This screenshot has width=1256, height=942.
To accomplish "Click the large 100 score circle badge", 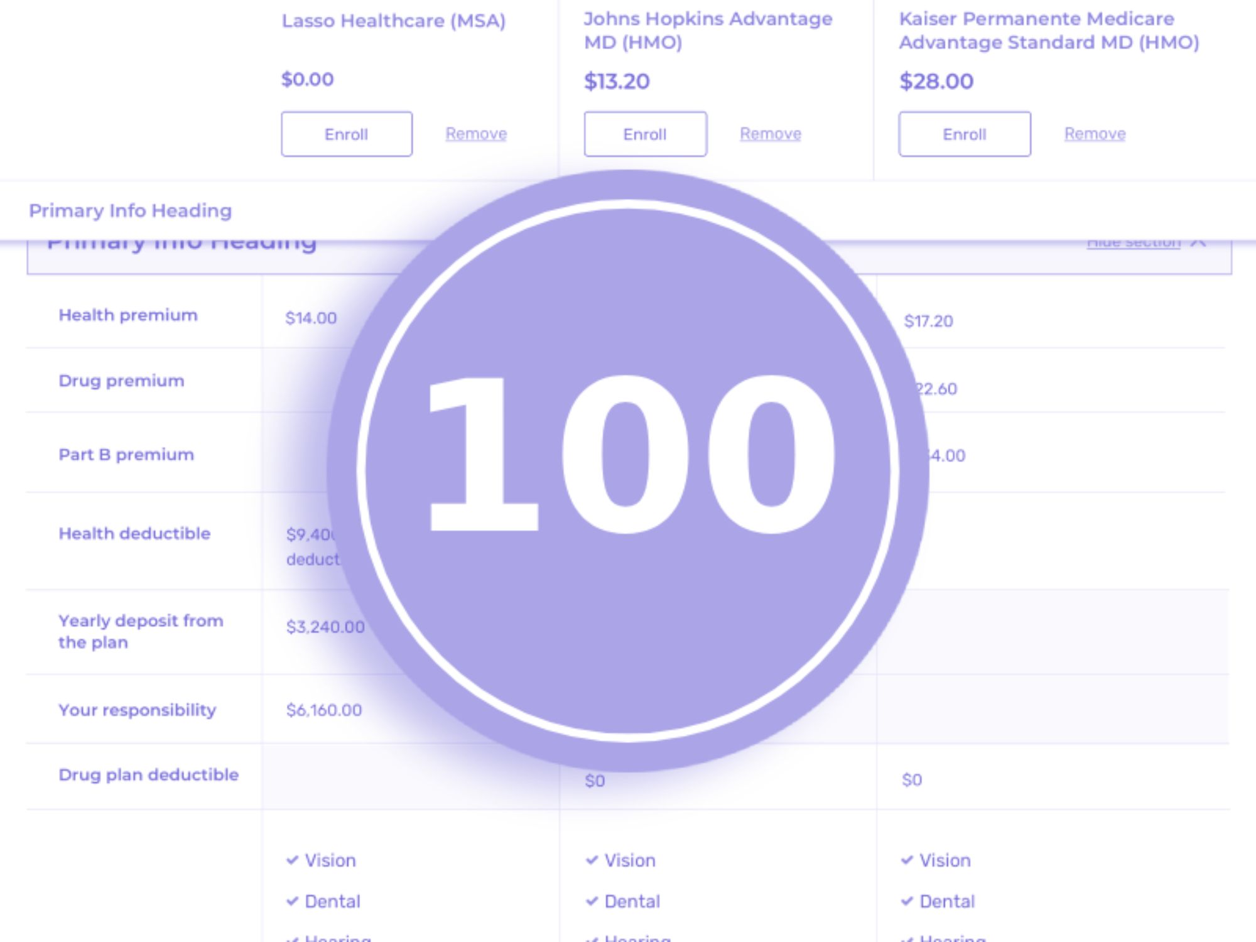I will point(628,471).
